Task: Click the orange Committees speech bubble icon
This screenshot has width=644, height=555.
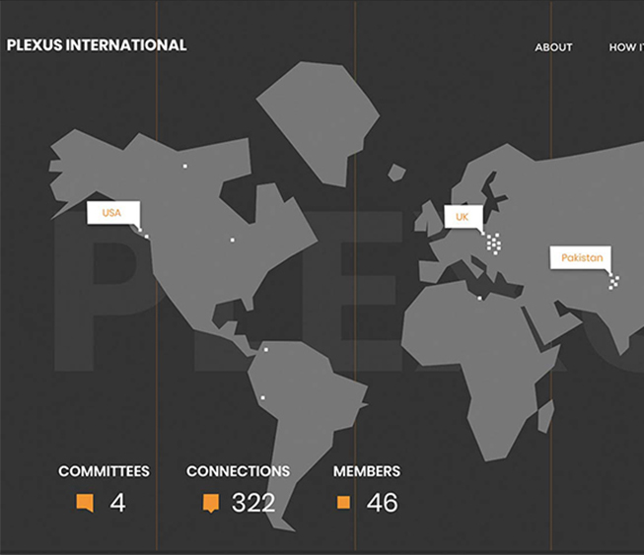Action: pos(85,503)
